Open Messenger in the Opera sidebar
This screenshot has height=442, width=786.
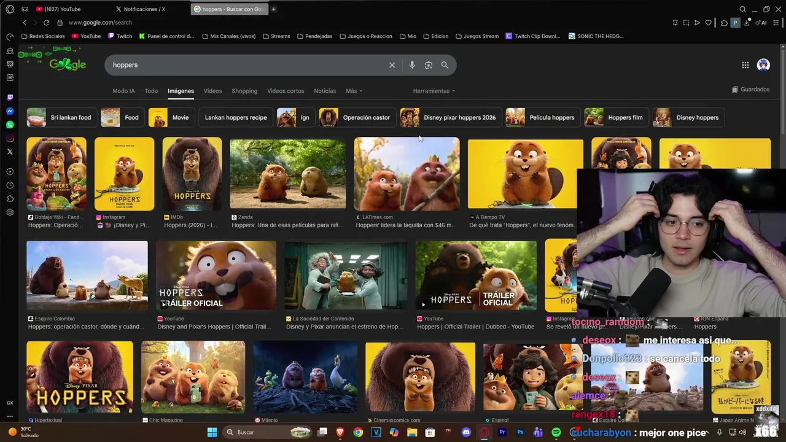[x=10, y=111]
